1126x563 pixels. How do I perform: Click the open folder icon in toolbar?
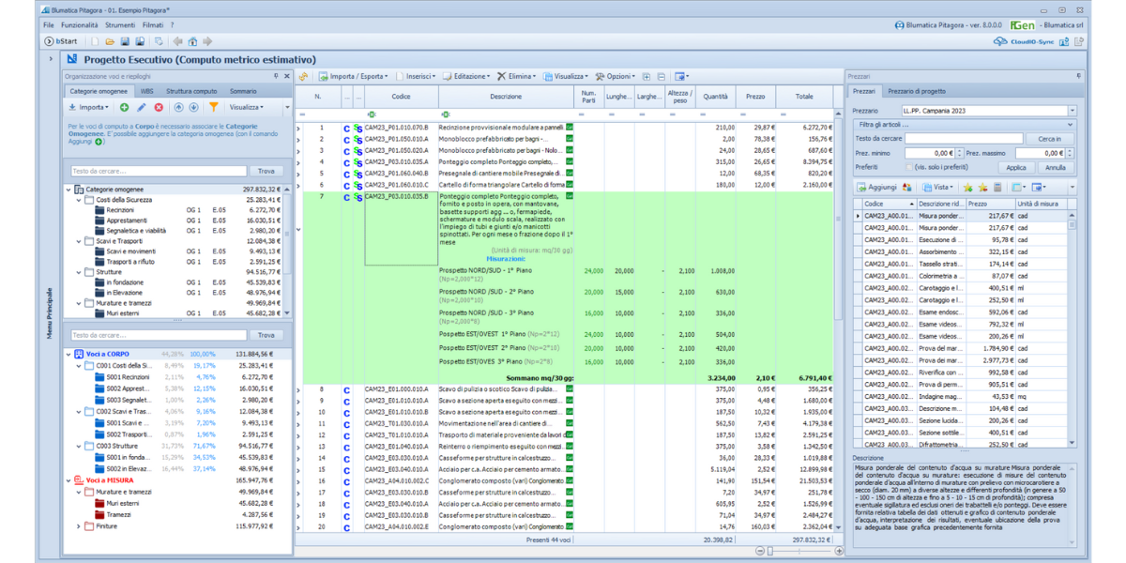click(x=110, y=41)
